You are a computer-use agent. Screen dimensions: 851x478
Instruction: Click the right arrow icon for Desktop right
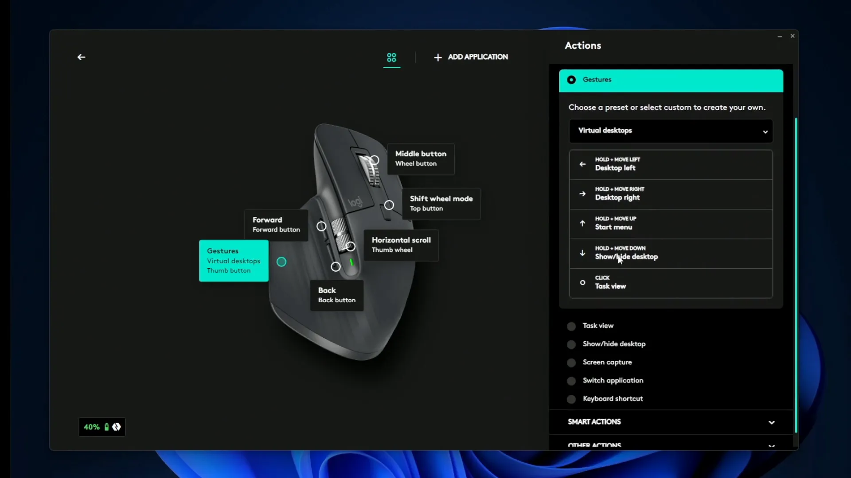[x=582, y=194]
